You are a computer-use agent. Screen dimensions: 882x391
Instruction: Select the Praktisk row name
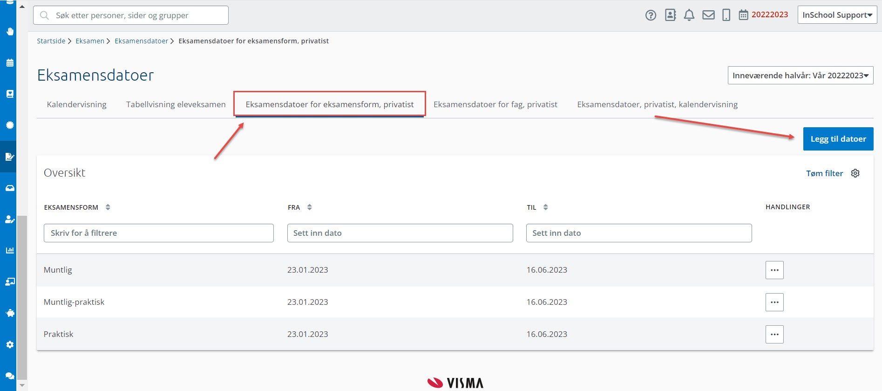coord(58,334)
